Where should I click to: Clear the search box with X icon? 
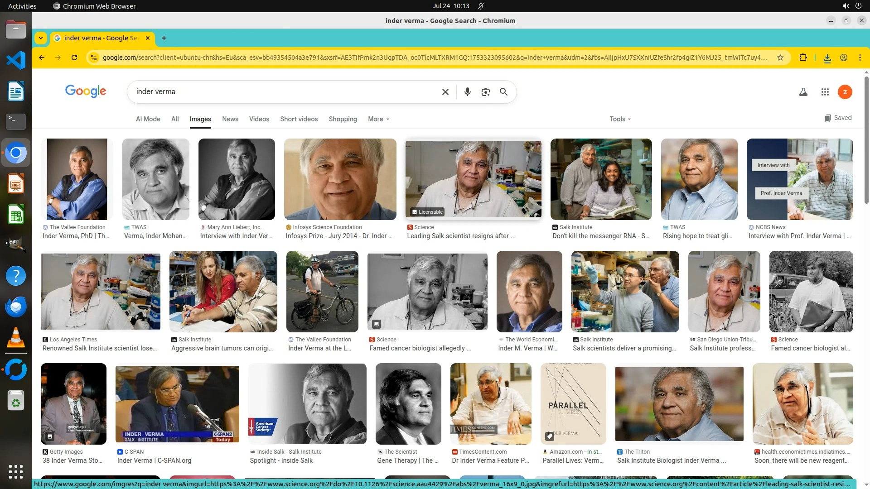click(445, 92)
